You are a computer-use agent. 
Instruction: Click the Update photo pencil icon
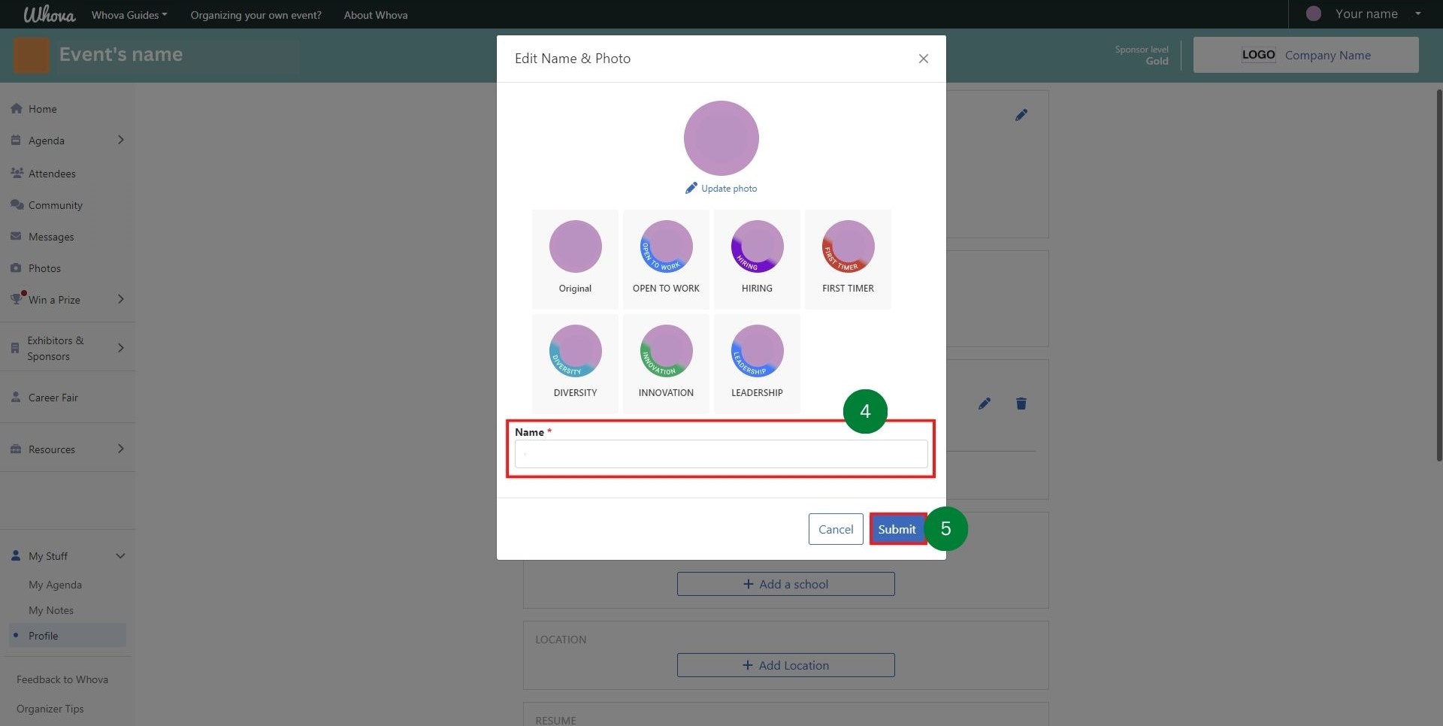tap(691, 188)
